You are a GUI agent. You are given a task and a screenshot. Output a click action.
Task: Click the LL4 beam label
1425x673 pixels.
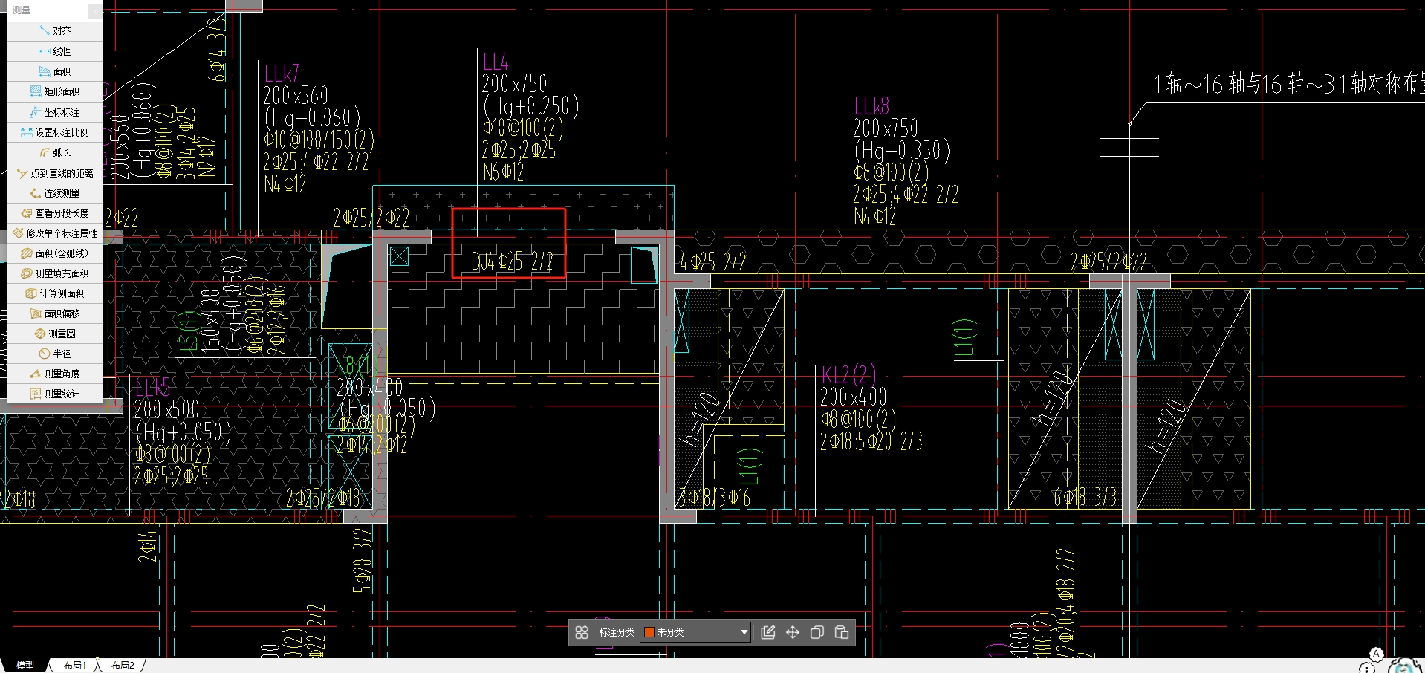496,61
